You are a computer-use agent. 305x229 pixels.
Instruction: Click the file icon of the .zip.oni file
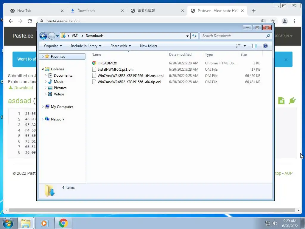tap(94, 82)
